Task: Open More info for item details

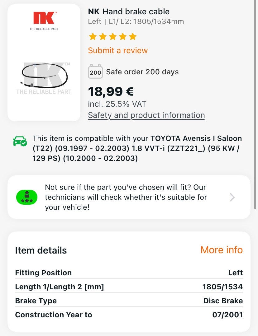Action: (221, 250)
